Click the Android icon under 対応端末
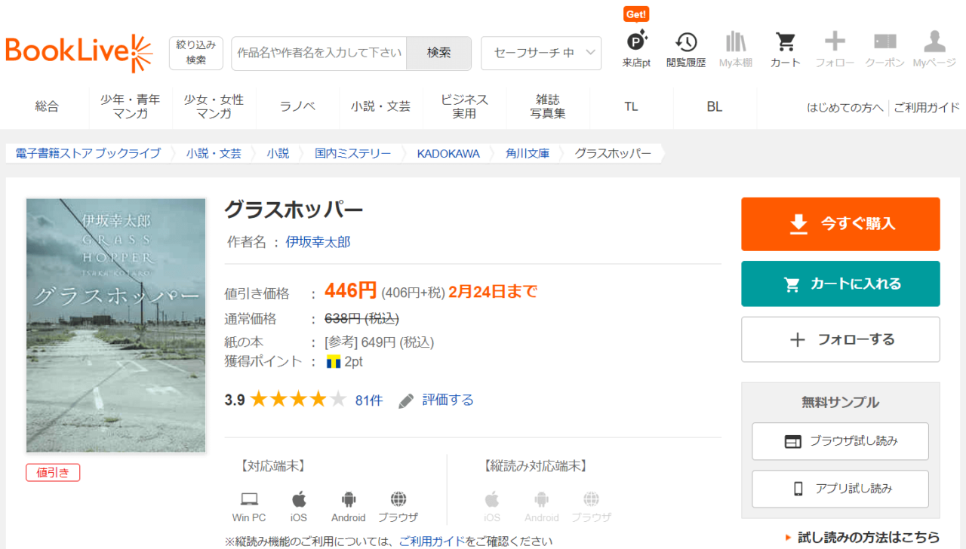 [x=348, y=499]
